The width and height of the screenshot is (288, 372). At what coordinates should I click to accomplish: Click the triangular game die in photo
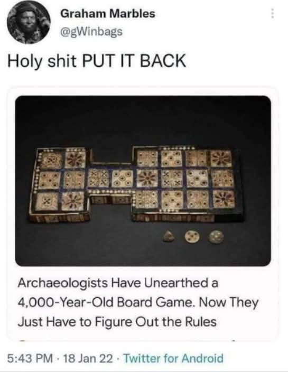point(169,237)
